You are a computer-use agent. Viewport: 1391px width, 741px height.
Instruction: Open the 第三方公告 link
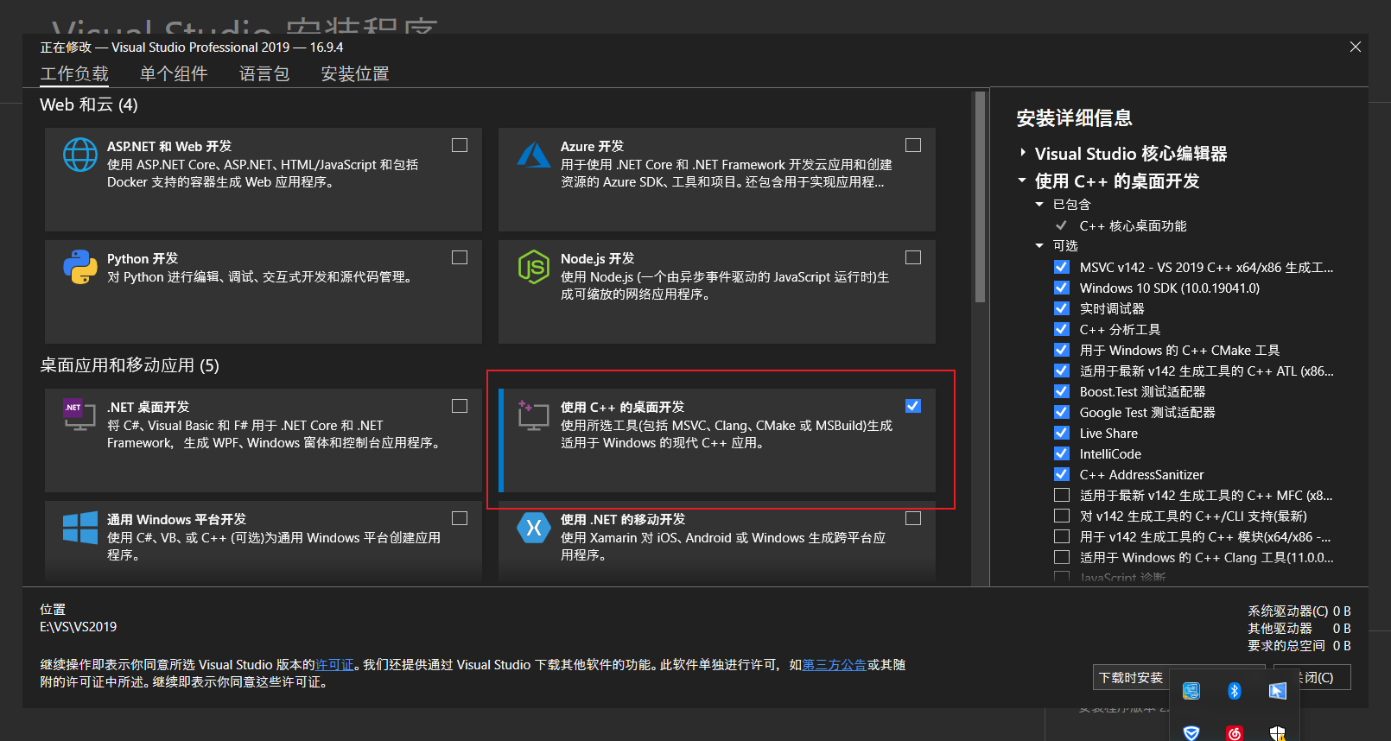pos(834,665)
